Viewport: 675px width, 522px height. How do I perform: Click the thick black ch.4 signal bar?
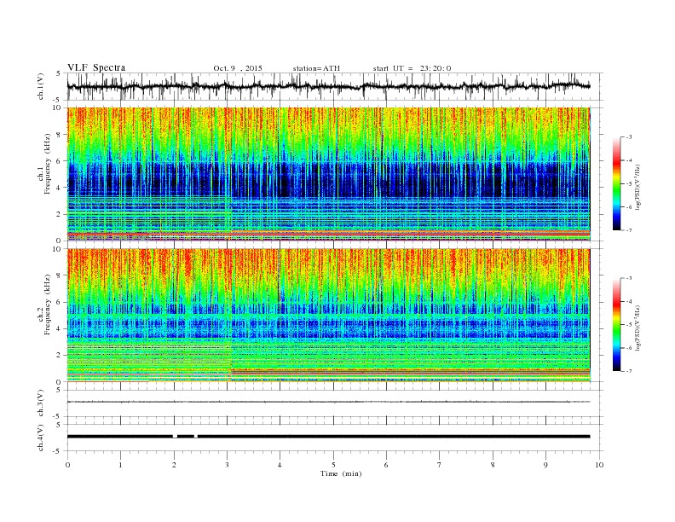328,437
